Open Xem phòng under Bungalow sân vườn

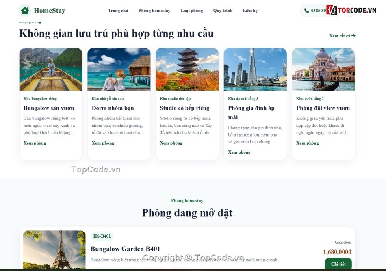pos(35,143)
